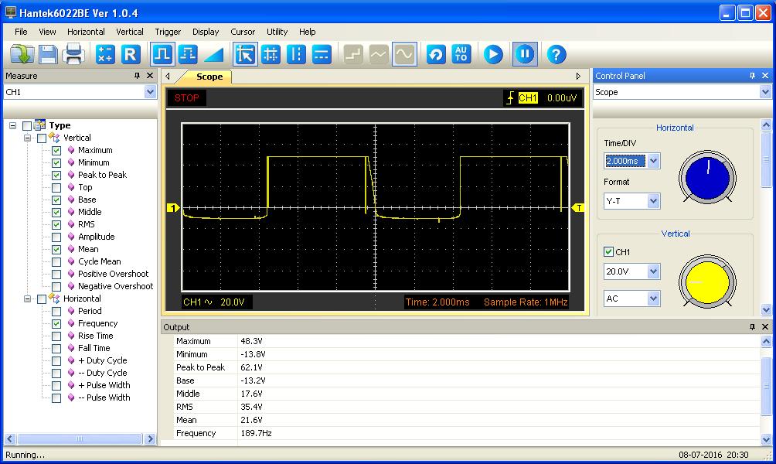This screenshot has height=464, width=776.
Task: Click the grey step interpolation icon
Action: tap(353, 54)
